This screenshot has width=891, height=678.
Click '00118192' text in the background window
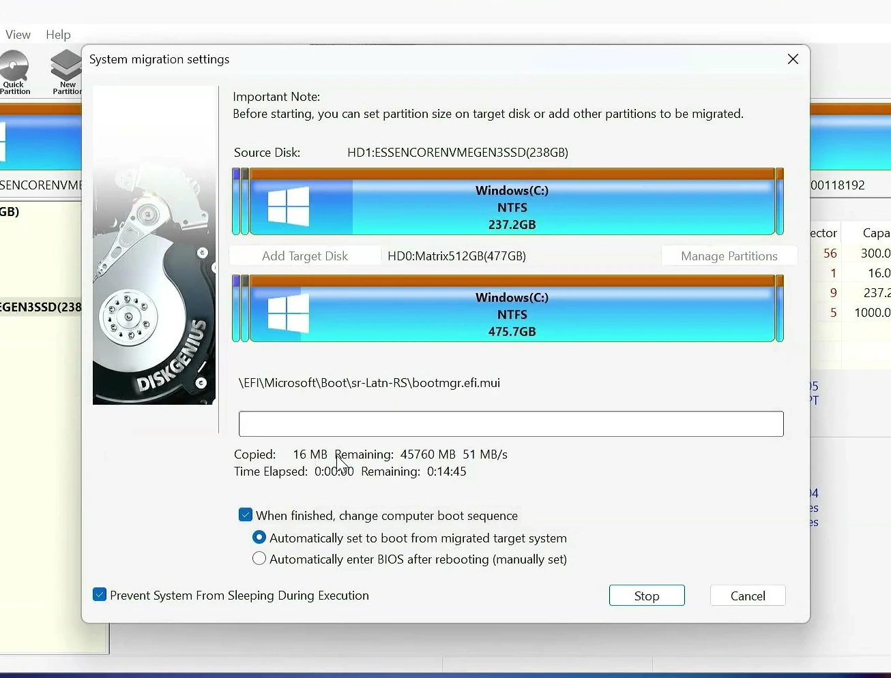(838, 185)
